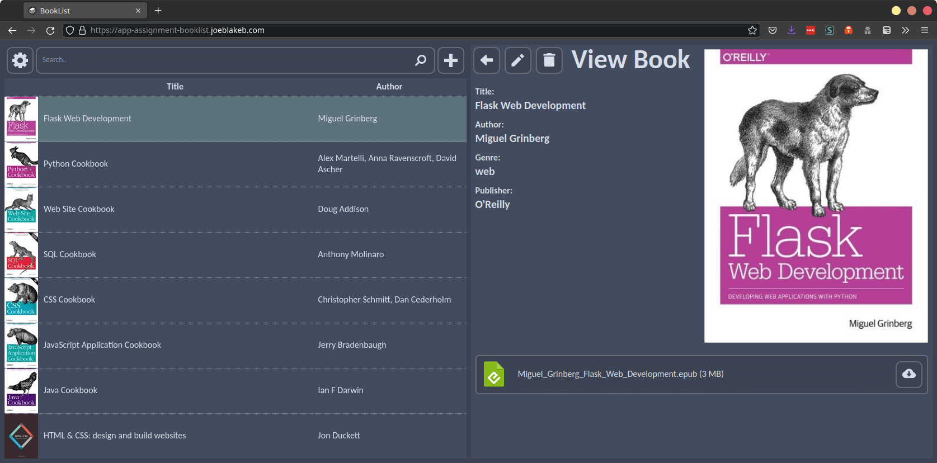Click HTML & CSS book cover thumbnail
The image size is (937, 463).
(x=21, y=436)
